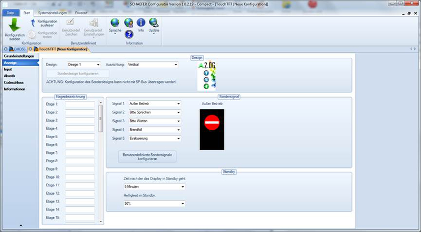Click the Etagen list scrollbar down arrow
This screenshot has width=421, height=232.
tap(101, 222)
